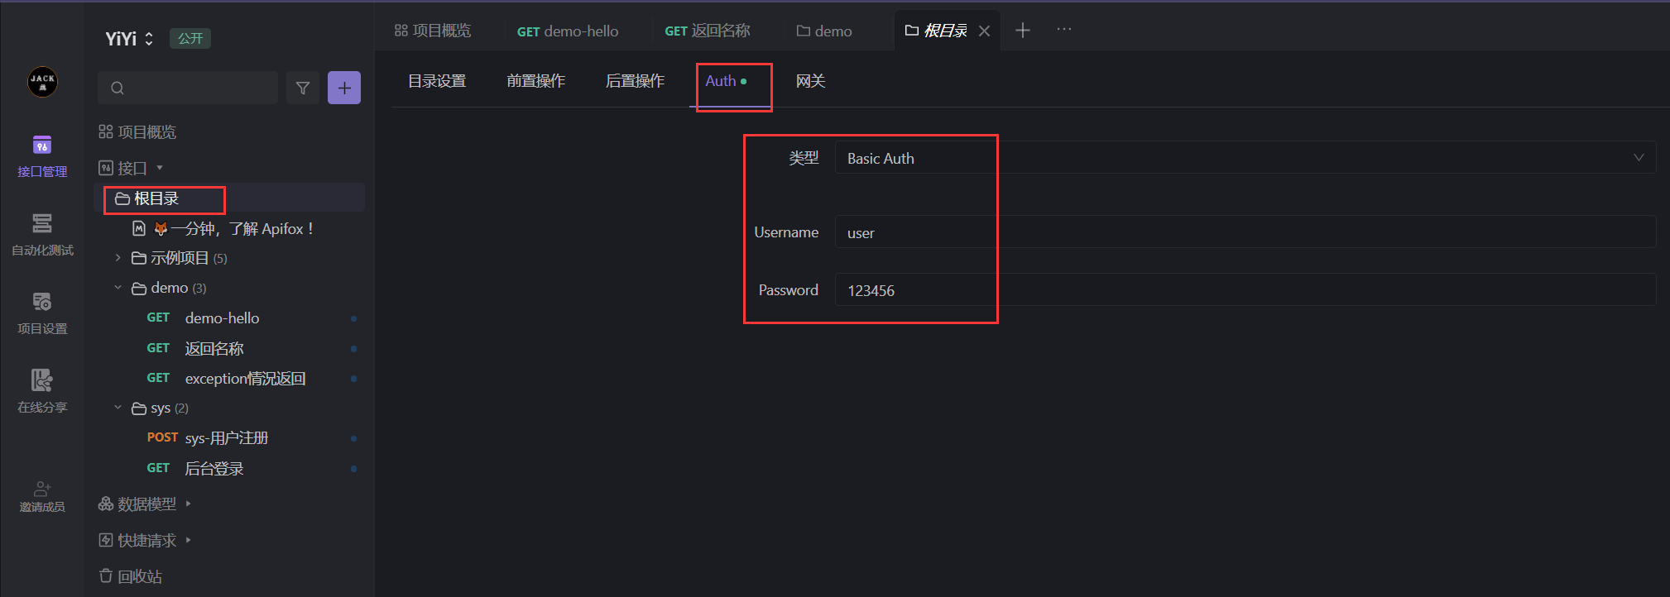Image resolution: width=1670 pixels, height=597 pixels.
Task: Open API management in left sidebar
Action: (42, 155)
